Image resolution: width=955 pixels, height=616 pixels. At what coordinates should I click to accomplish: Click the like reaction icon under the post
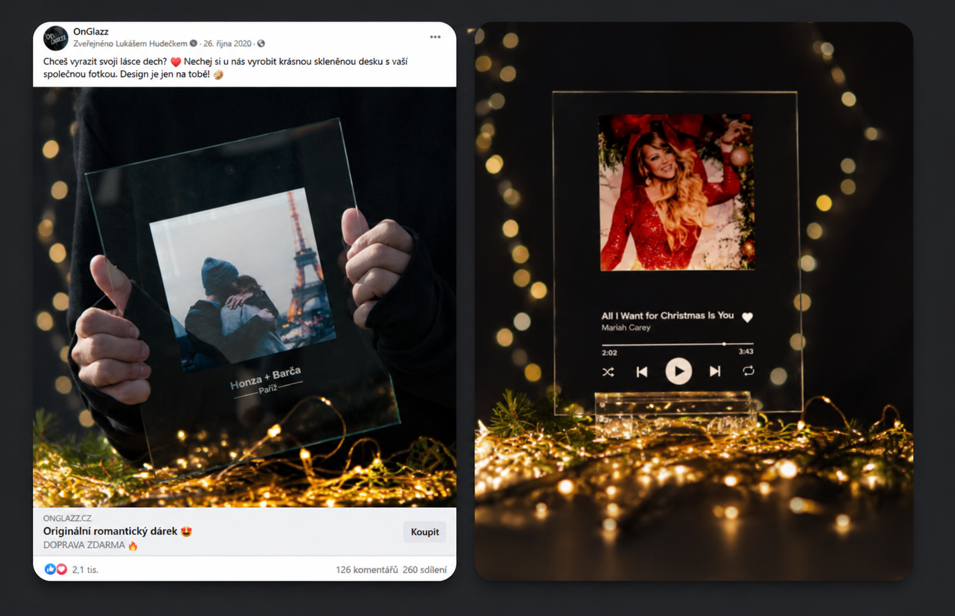click(x=50, y=570)
